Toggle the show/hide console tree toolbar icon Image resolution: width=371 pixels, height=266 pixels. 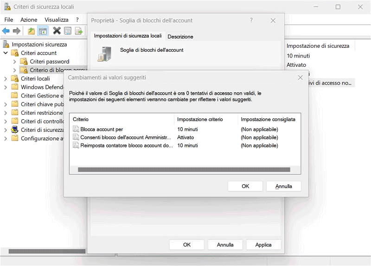pos(43,31)
